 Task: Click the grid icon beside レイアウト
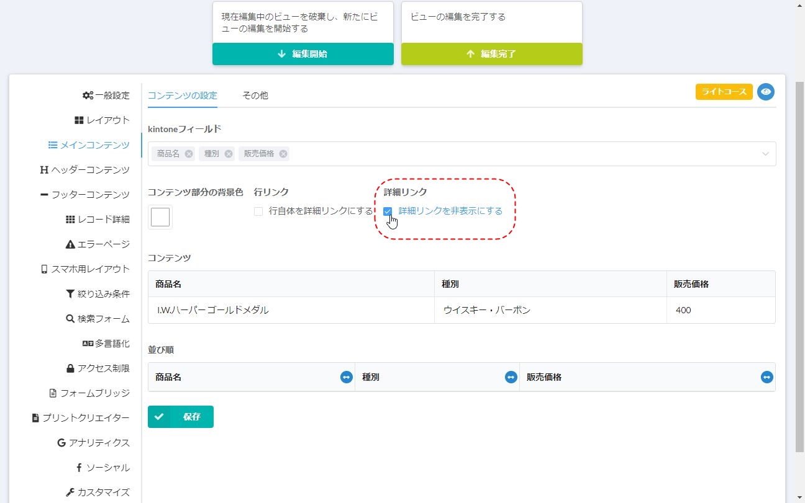point(79,120)
